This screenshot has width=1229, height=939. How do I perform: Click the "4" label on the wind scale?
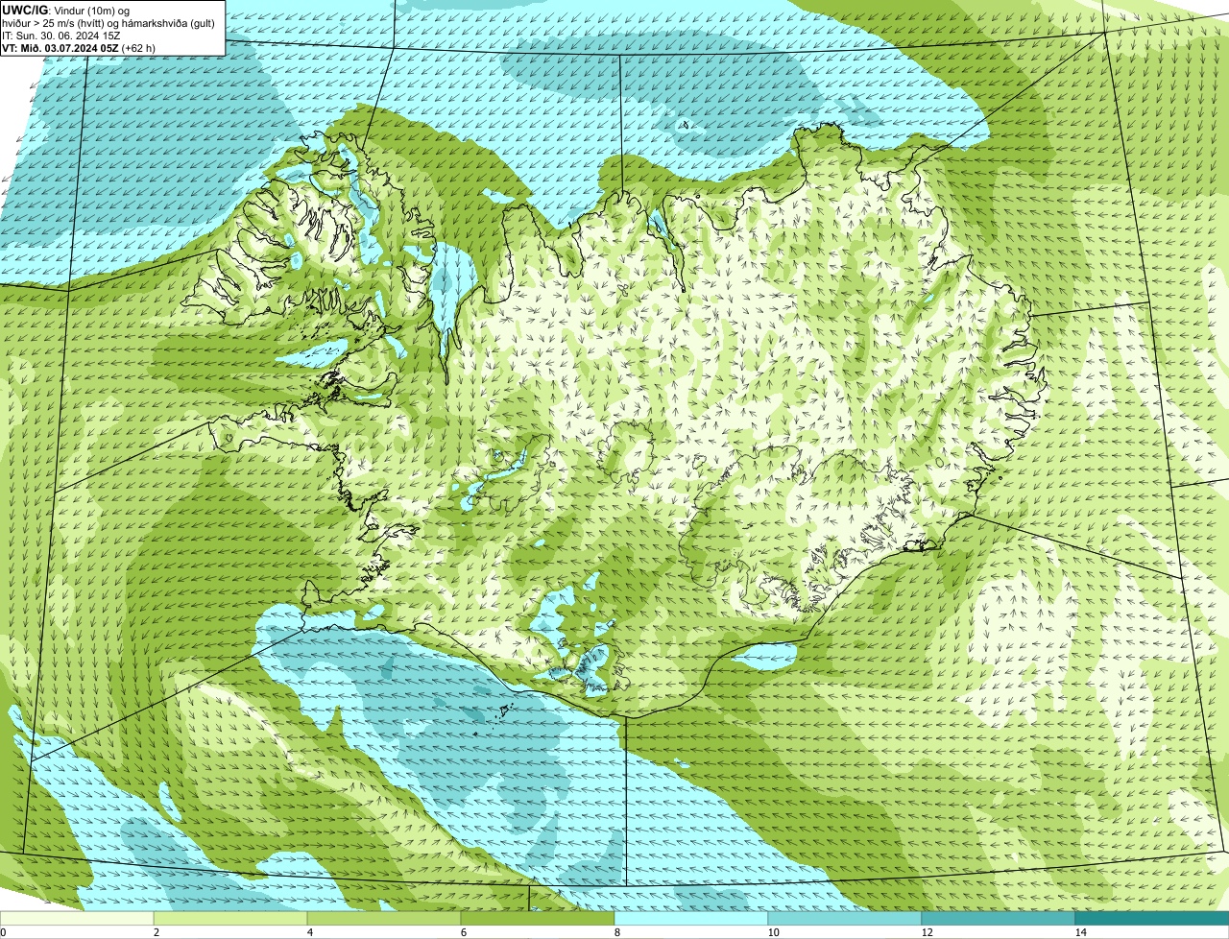tap(309, 932)
